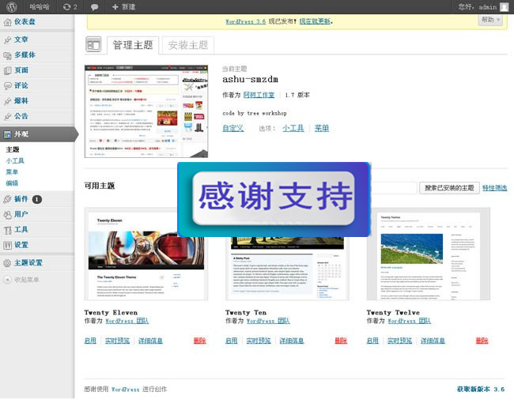The image size is (514, 399).
Task: Click the 新建 plus button in admin bar
Action: [x=123, y=7]
